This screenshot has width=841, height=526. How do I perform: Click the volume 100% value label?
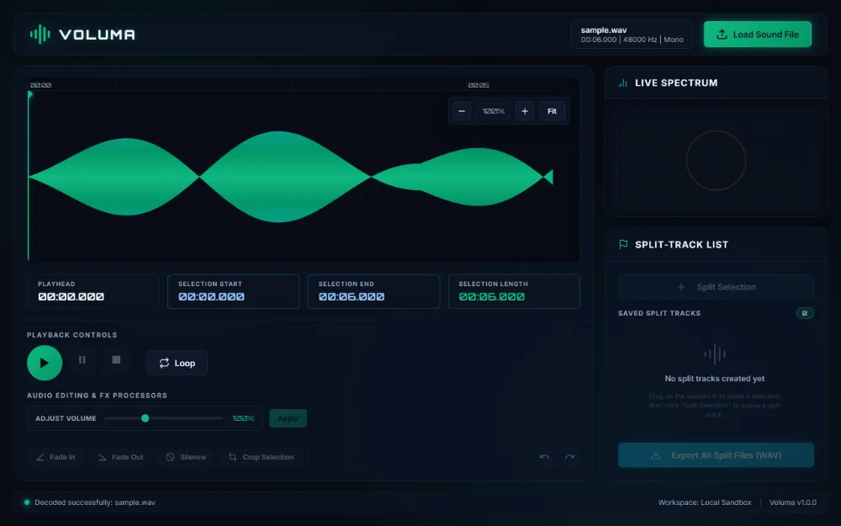[243, 418]
